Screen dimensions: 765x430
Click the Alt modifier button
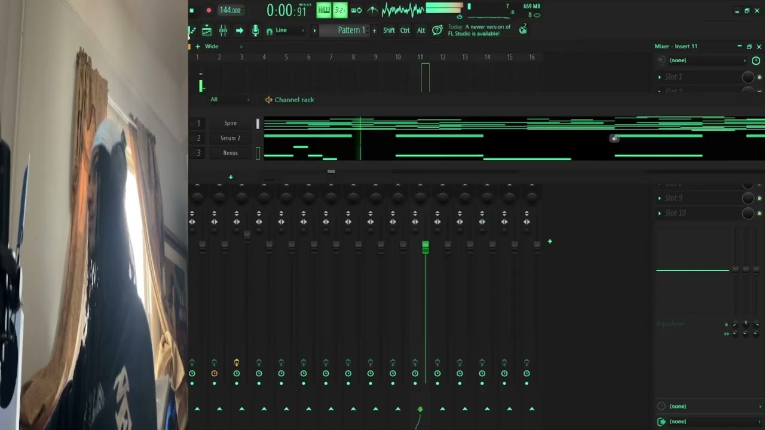click(421, 30)
